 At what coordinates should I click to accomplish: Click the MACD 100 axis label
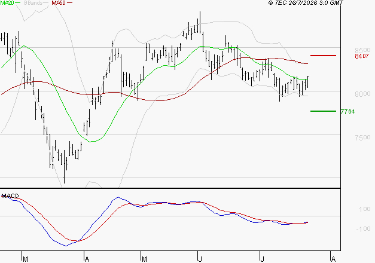pos(365,209)
